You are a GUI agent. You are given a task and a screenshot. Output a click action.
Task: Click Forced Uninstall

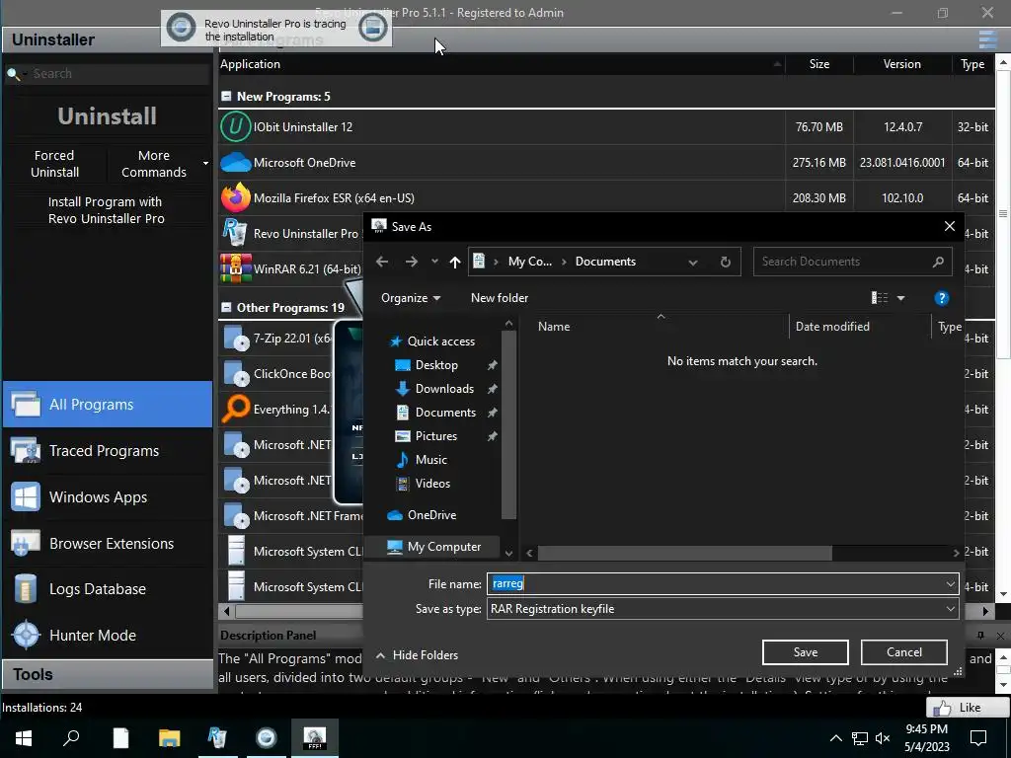pos(55,164)
